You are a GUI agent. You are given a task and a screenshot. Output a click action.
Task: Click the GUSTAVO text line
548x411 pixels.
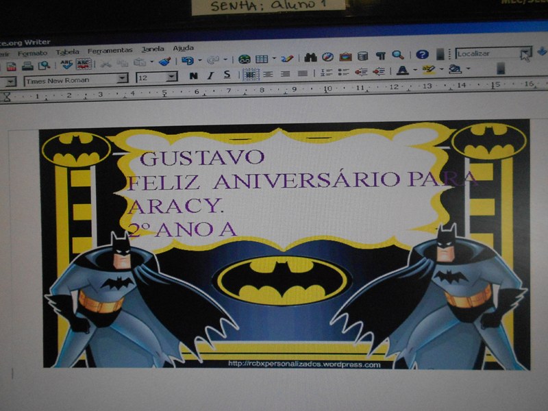(x=202, y=158)
